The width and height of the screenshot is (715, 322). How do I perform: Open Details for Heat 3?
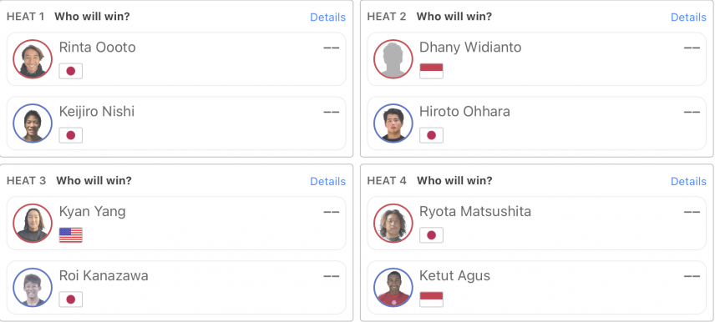point(328,181)
